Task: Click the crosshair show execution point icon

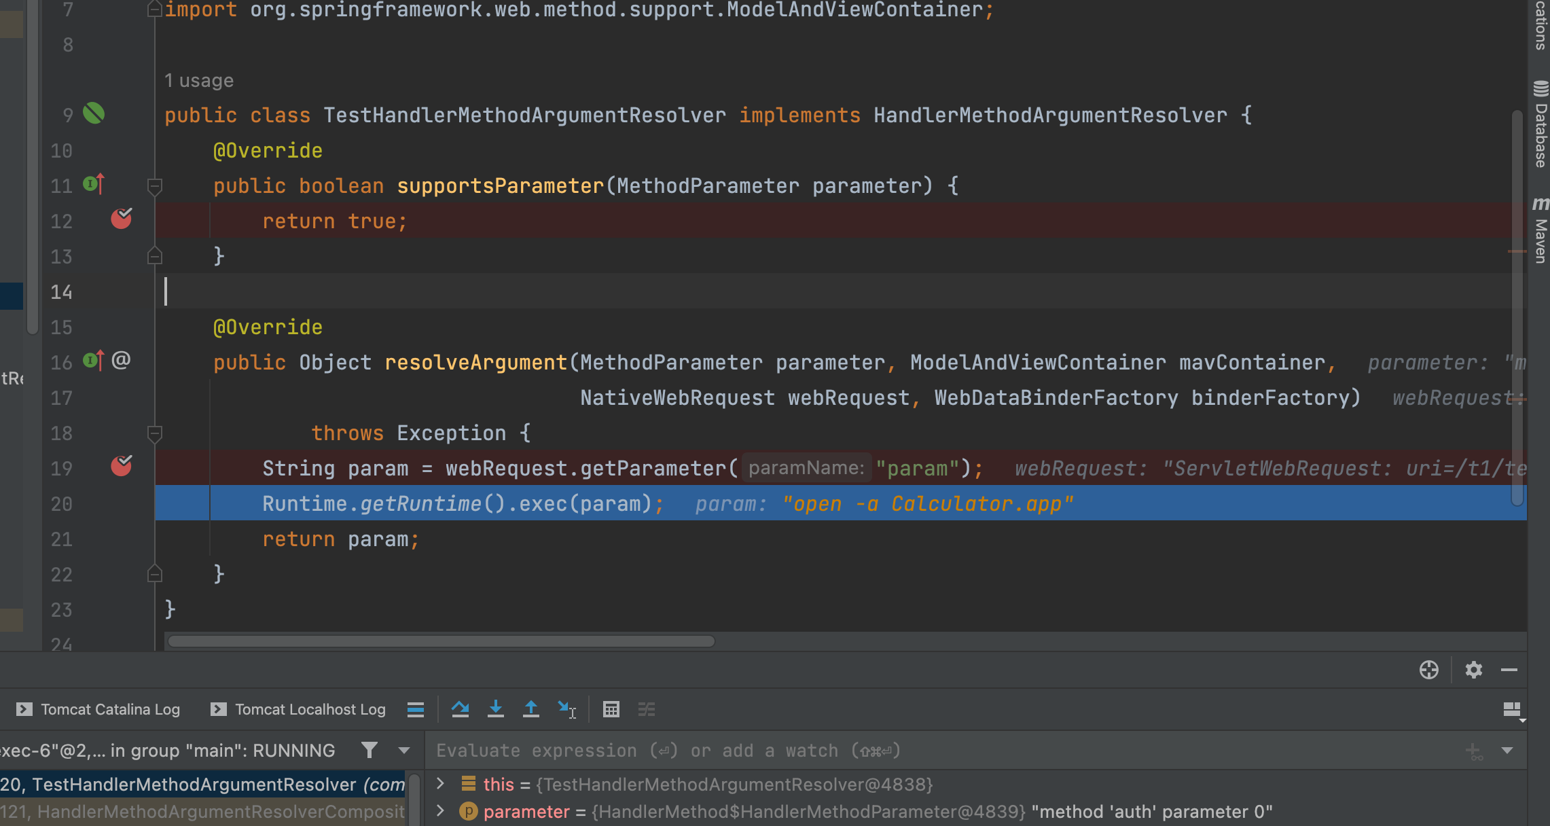Action: [x=1428, y=670]
